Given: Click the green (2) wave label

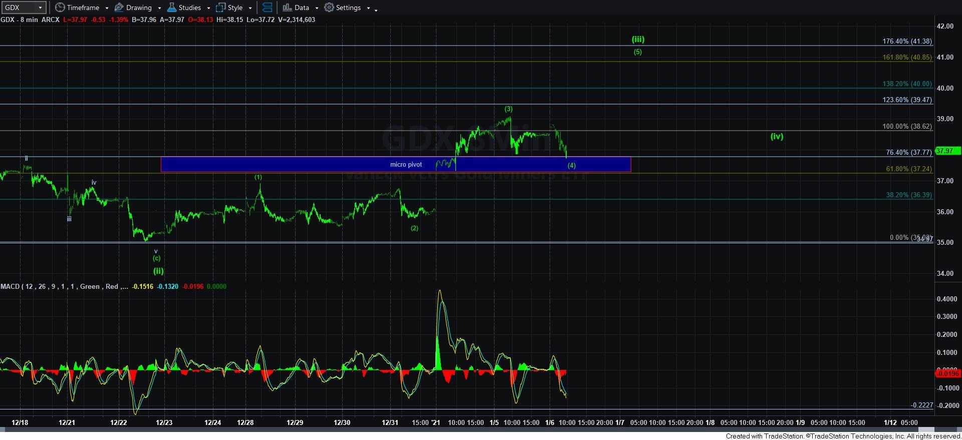Looking at the screenshot, I should [x=414, y=228].
